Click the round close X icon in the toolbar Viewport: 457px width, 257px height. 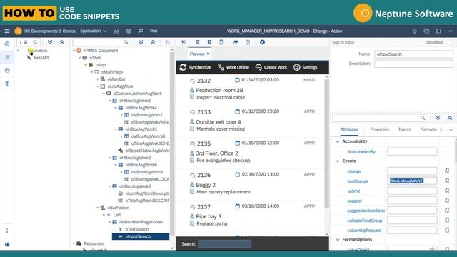pyautogui.click(x=262, y=42)
